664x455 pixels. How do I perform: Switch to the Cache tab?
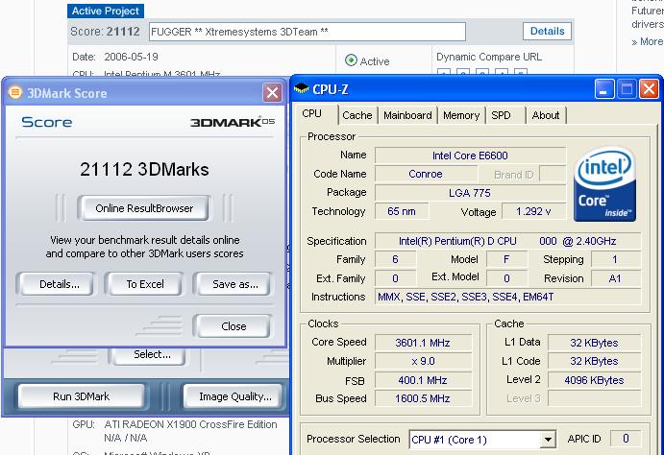point(357,115)
